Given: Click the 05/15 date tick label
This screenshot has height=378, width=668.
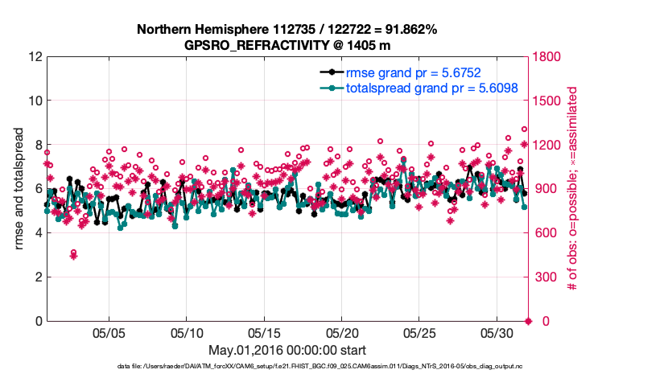Looking at the screenshot, I should 264,332.
